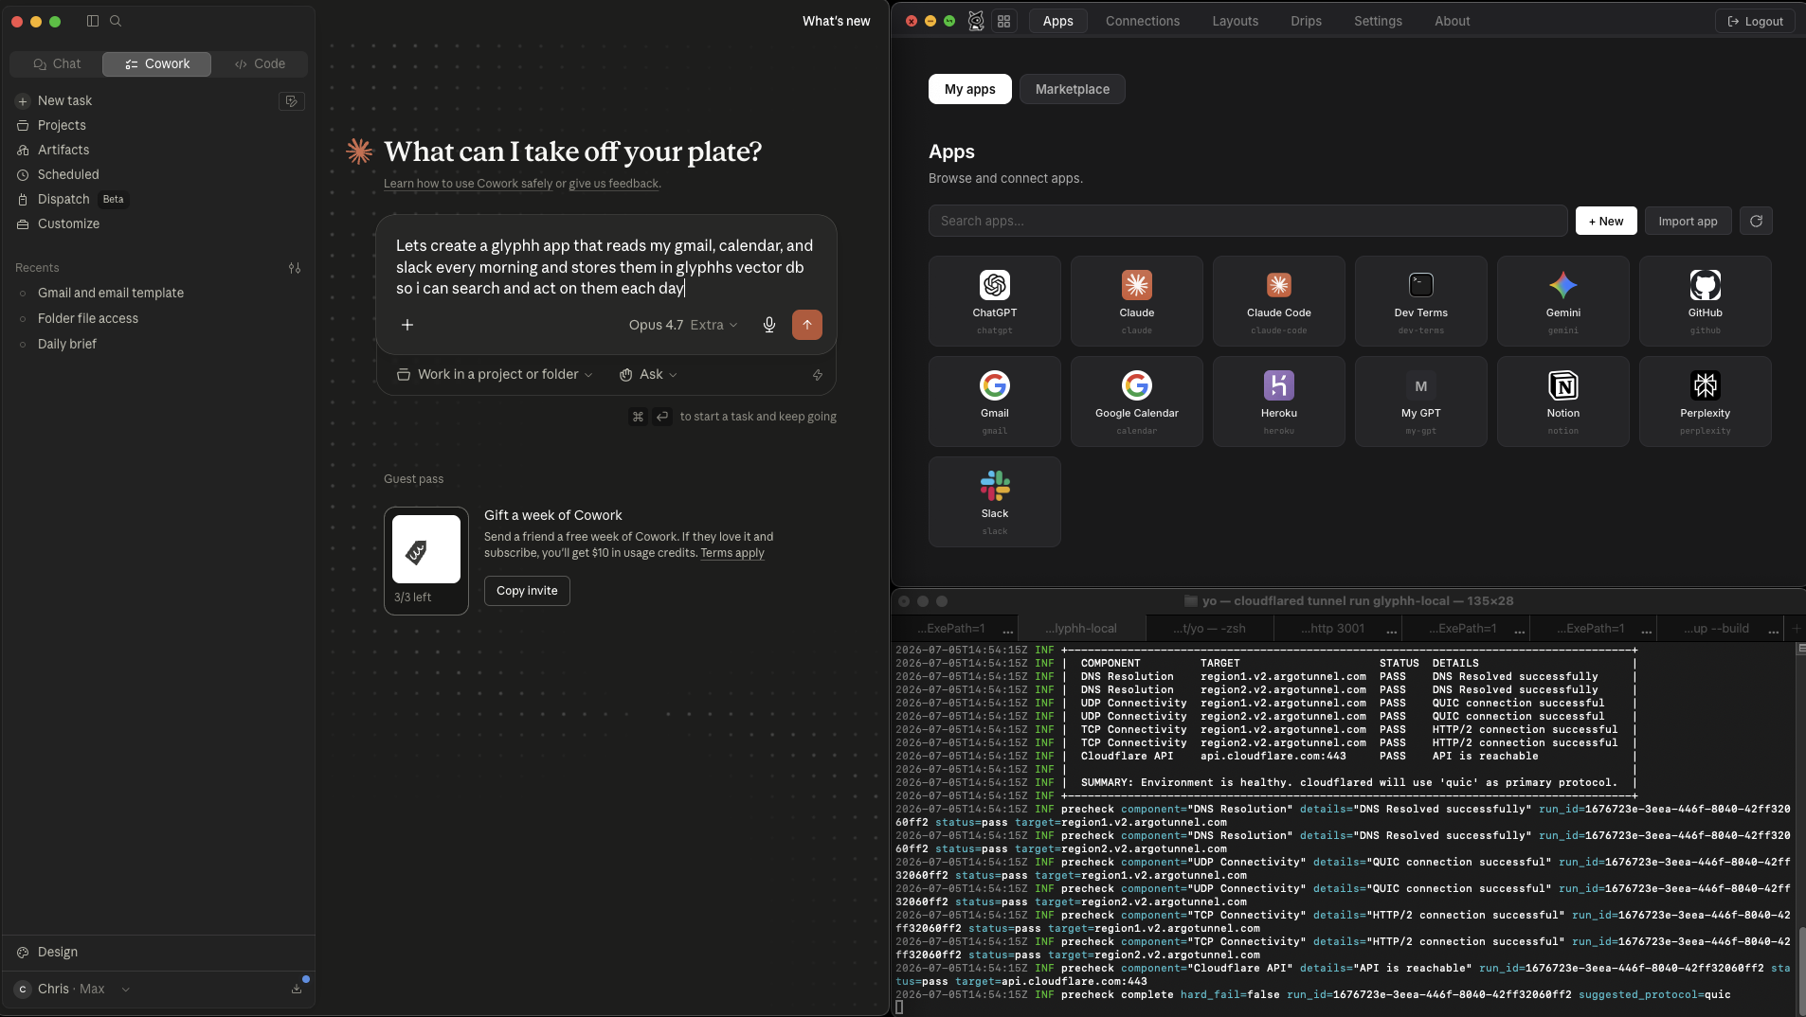The width and height of the screenshot is (1806, 1017).
Task: Open overflow dots on ...http 3001 terminal tab
Action: pyautogui.click(x=1391, y=630)
